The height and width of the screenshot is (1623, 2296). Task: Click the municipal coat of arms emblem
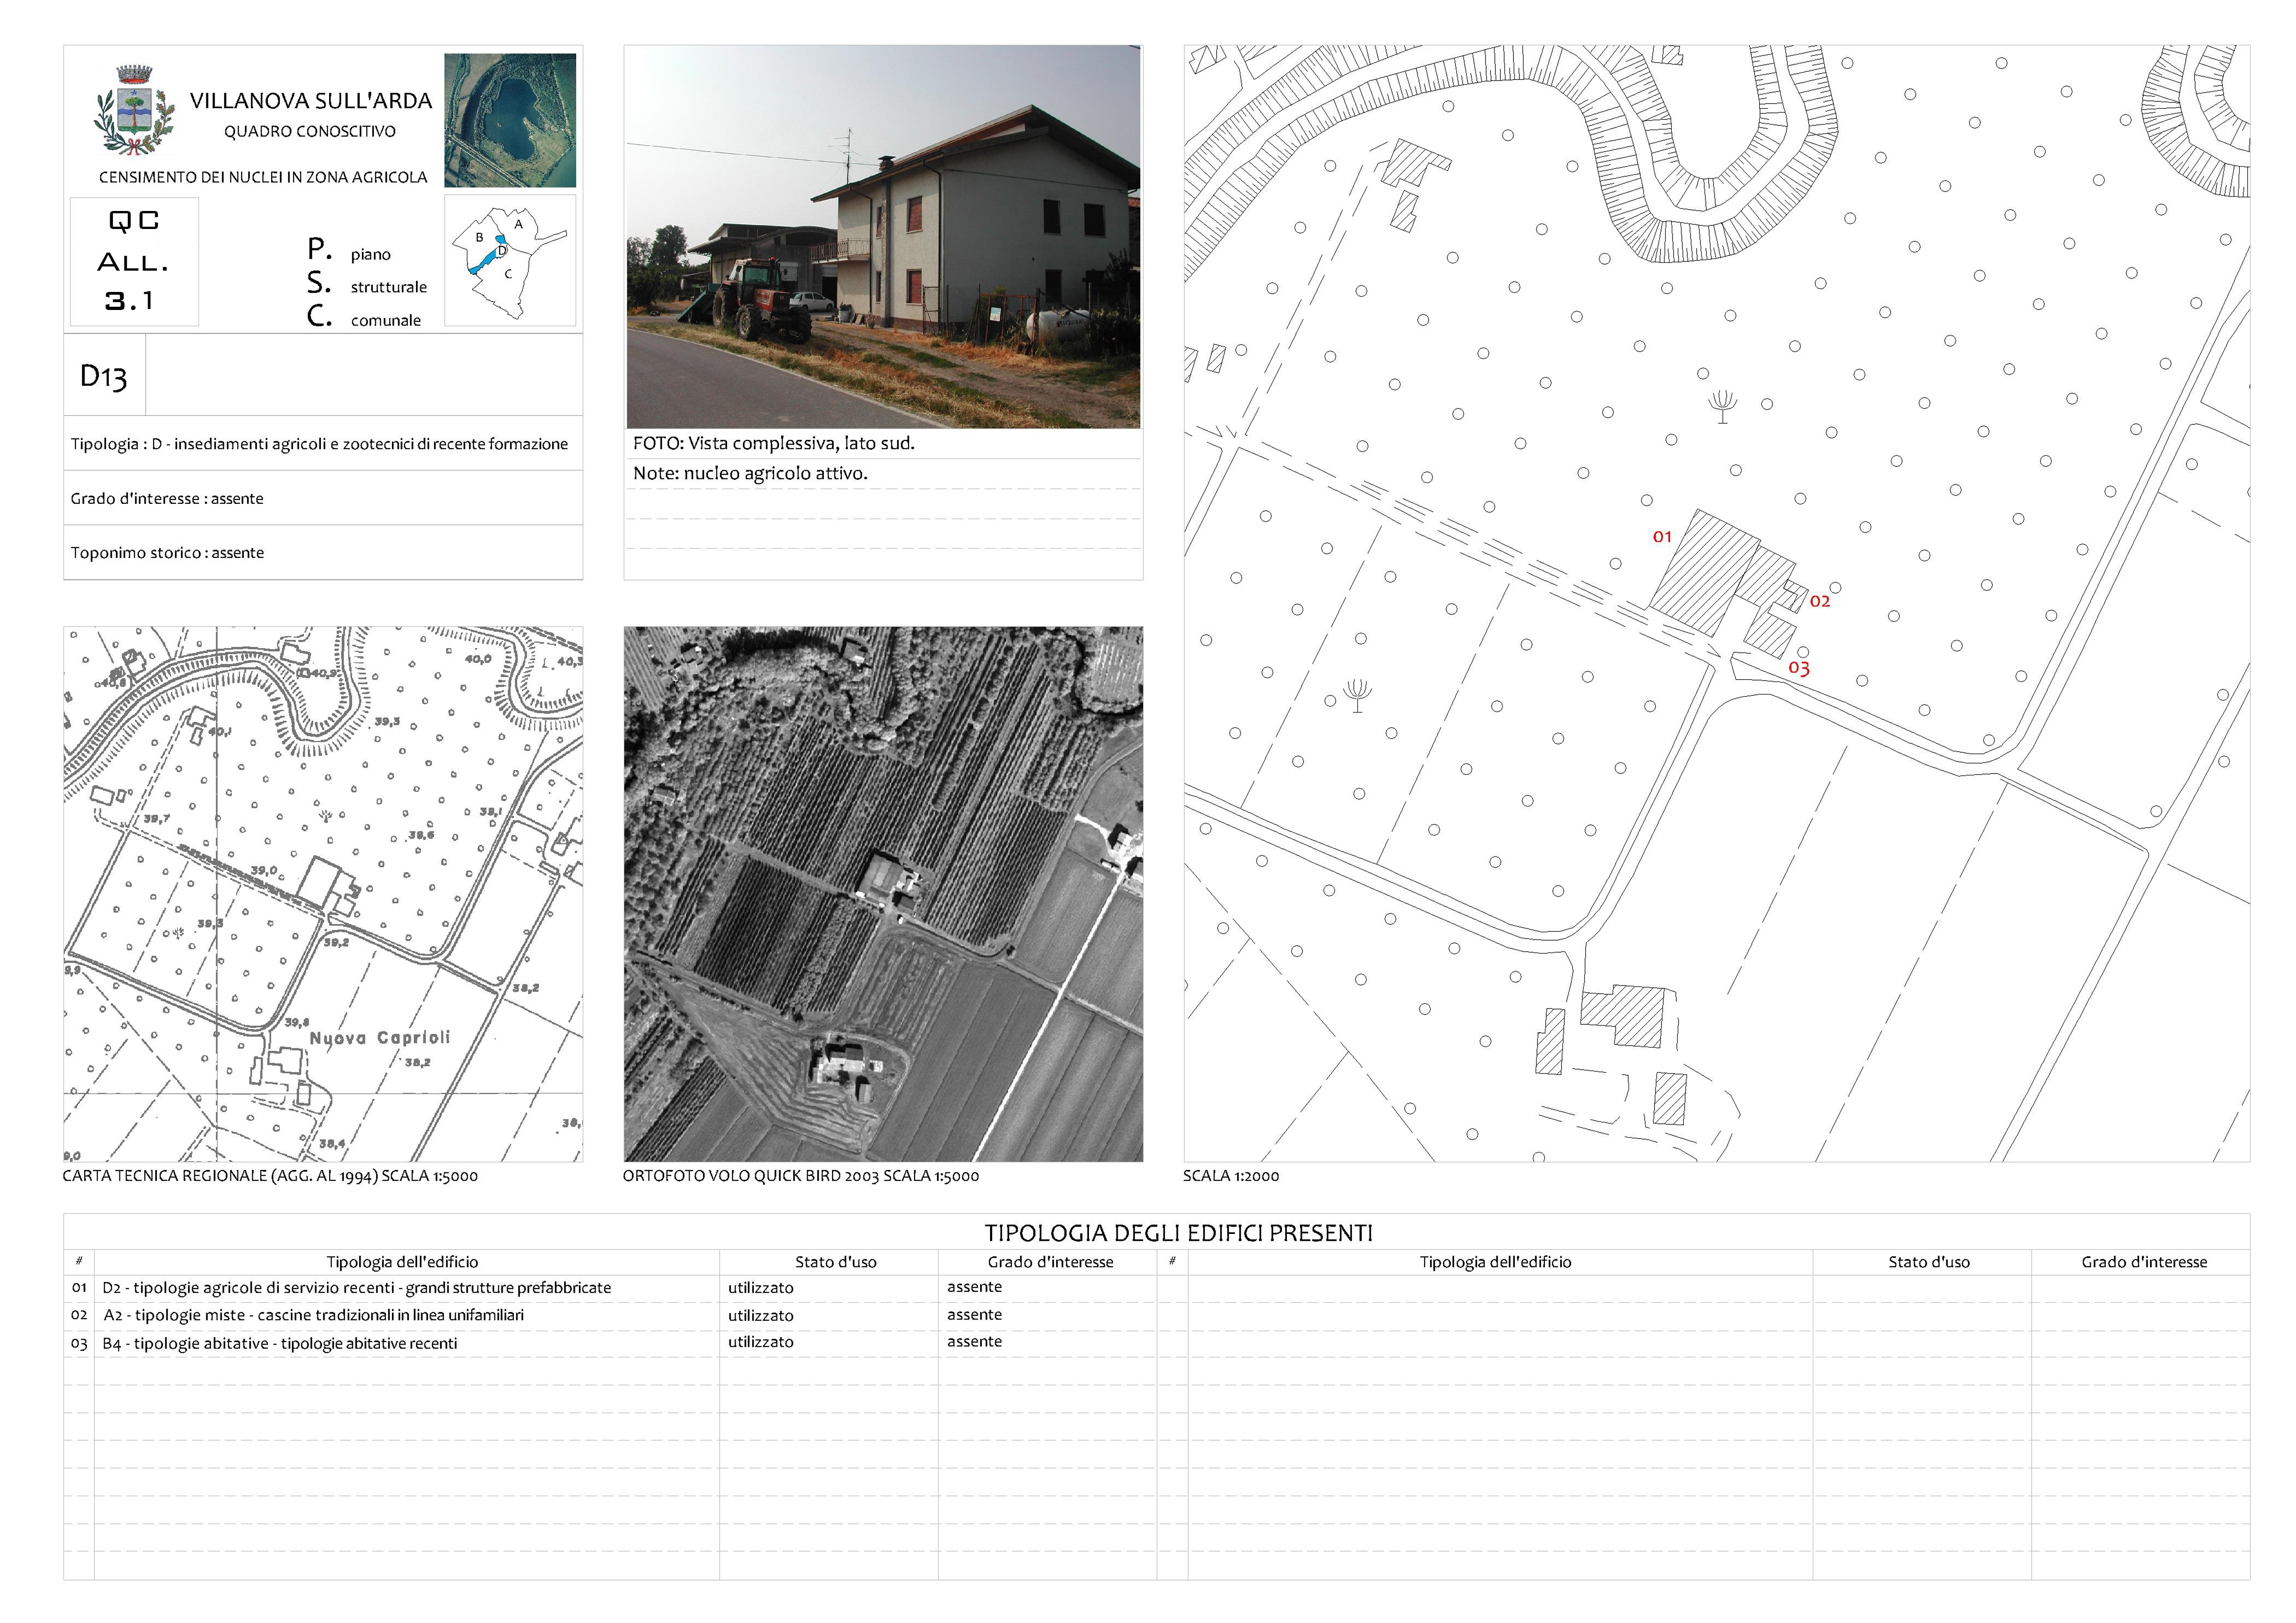pos(134,110)
